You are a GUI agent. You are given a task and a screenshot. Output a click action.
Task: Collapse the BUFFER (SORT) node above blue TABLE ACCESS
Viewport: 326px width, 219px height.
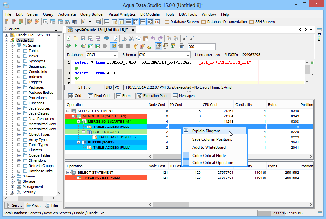click(x=78, y=143)
